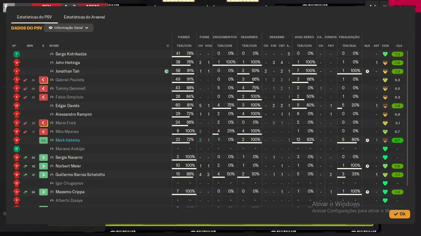Click the goal ball icon in Massimo Crippa's row
The width and height of the screenshot is (421, 236).
pos(367,192)
